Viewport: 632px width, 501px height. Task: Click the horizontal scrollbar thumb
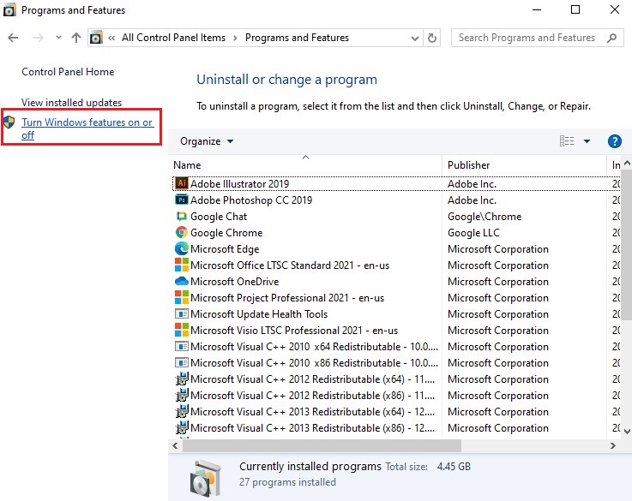click(x=322, y=446)
